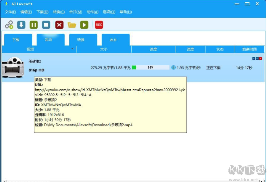
Task: Pause download with green pause icon
Action: click(x=34, y=25)
